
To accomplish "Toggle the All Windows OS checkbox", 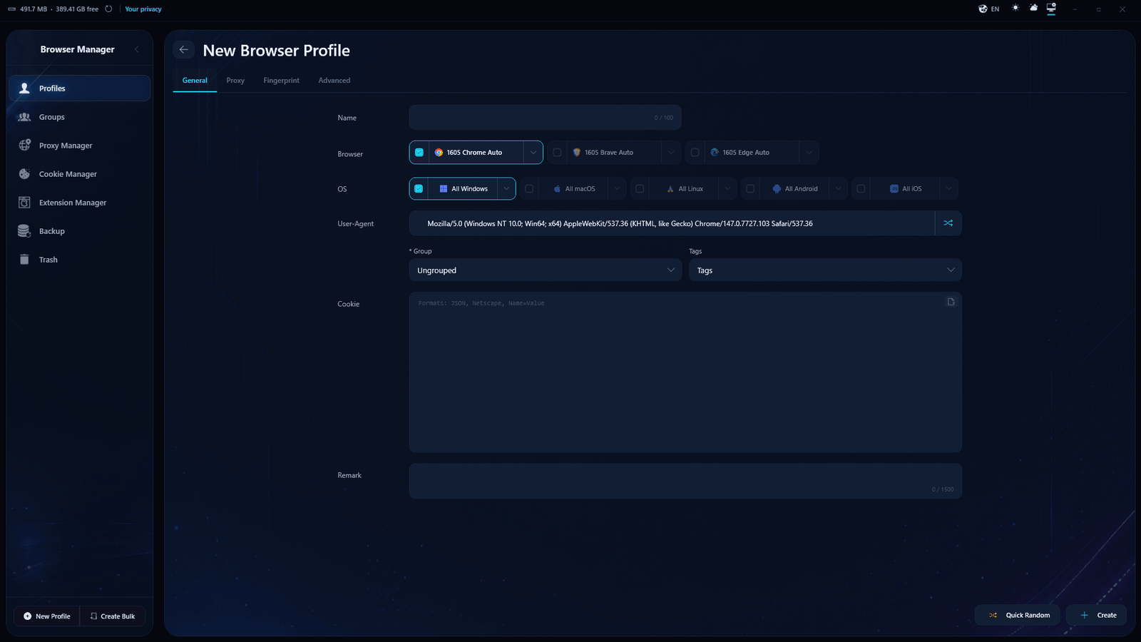I will pos(419,189).
